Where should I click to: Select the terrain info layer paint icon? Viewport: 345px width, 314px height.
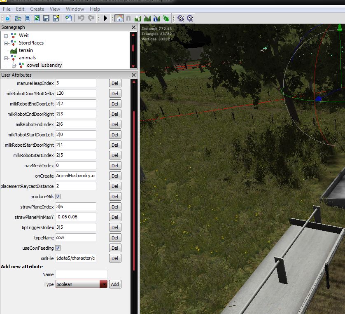pyautogui.click(x=157, y=18)
